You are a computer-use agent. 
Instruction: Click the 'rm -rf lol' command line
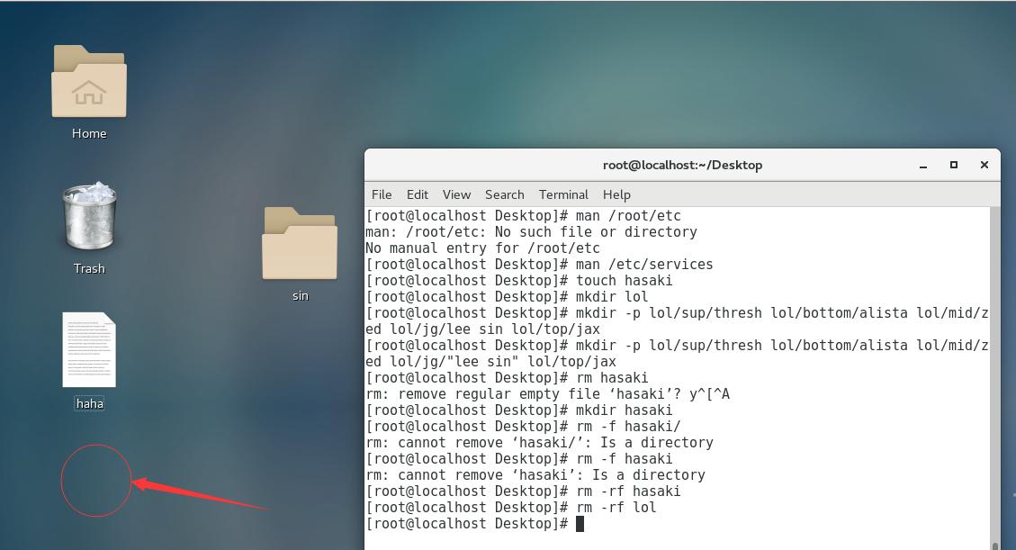click(x=510, y=508)
